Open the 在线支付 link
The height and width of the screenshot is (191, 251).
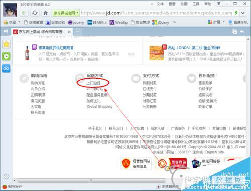click(x=150, y=89)
